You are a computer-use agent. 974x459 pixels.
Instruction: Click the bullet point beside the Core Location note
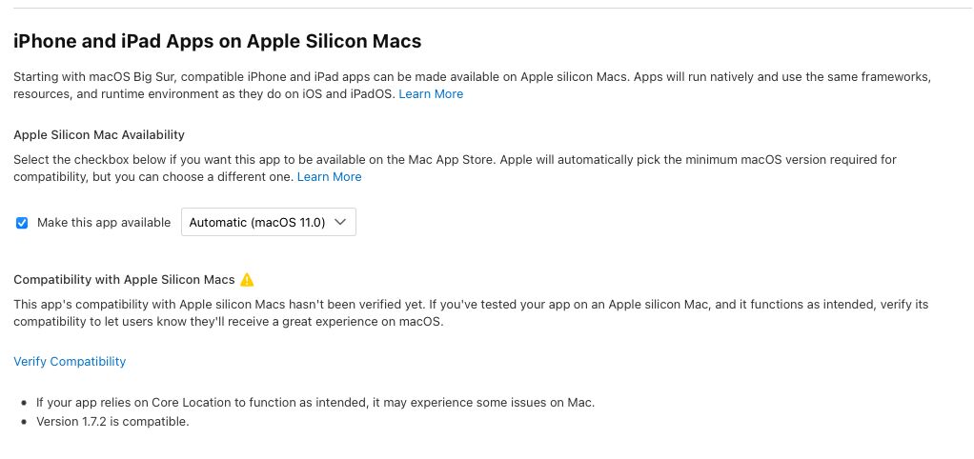click(x=24, y=403)
